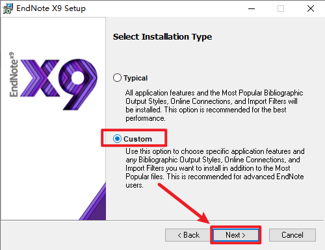Minimize the EndNote X9 Setup window
The image size is (325, 250).
[x=252, y=8]
